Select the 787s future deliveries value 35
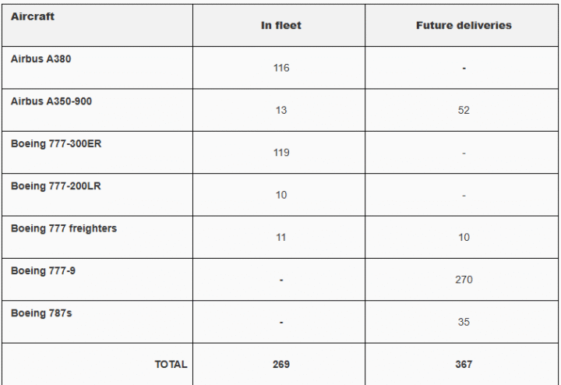This screenshot has width=561, height=385. (x=464, y=322)
